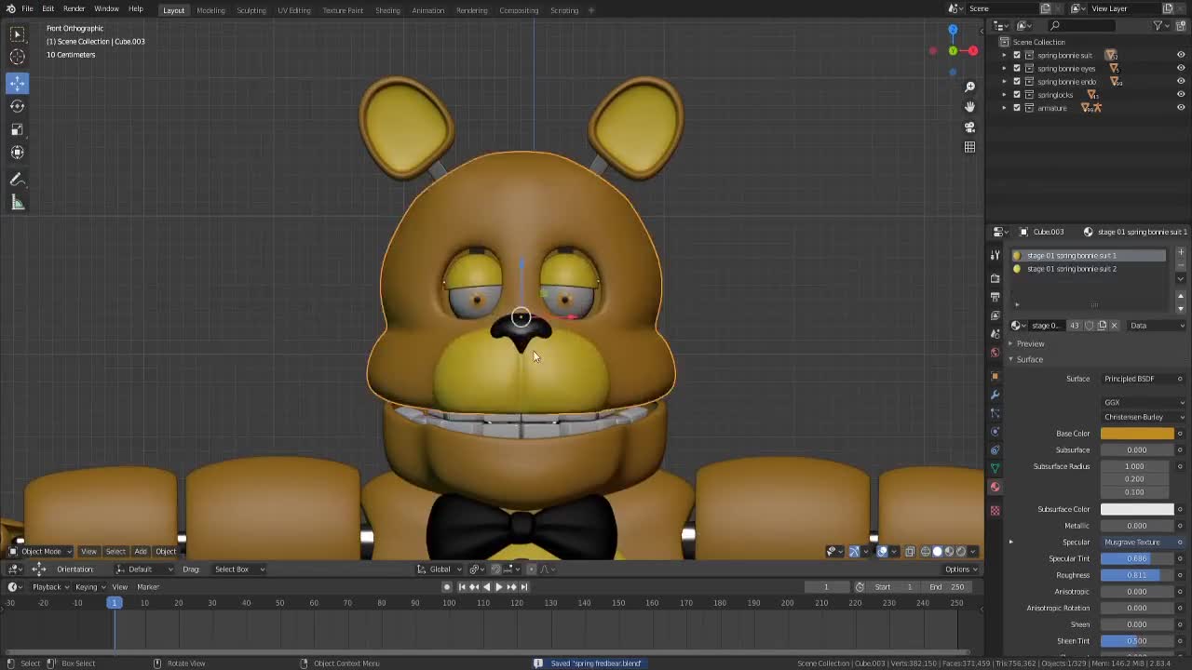Activate the Rotate tool

click(17, 106)
